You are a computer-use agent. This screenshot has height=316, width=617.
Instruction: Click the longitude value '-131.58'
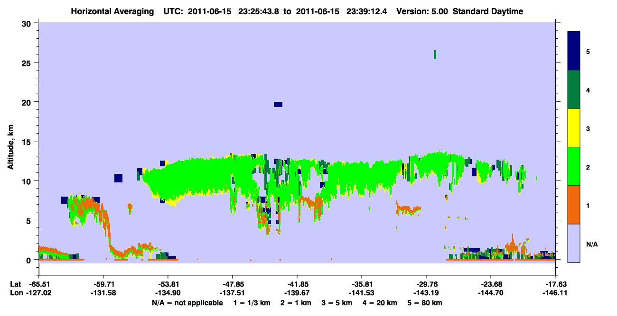tap(103, 293)
